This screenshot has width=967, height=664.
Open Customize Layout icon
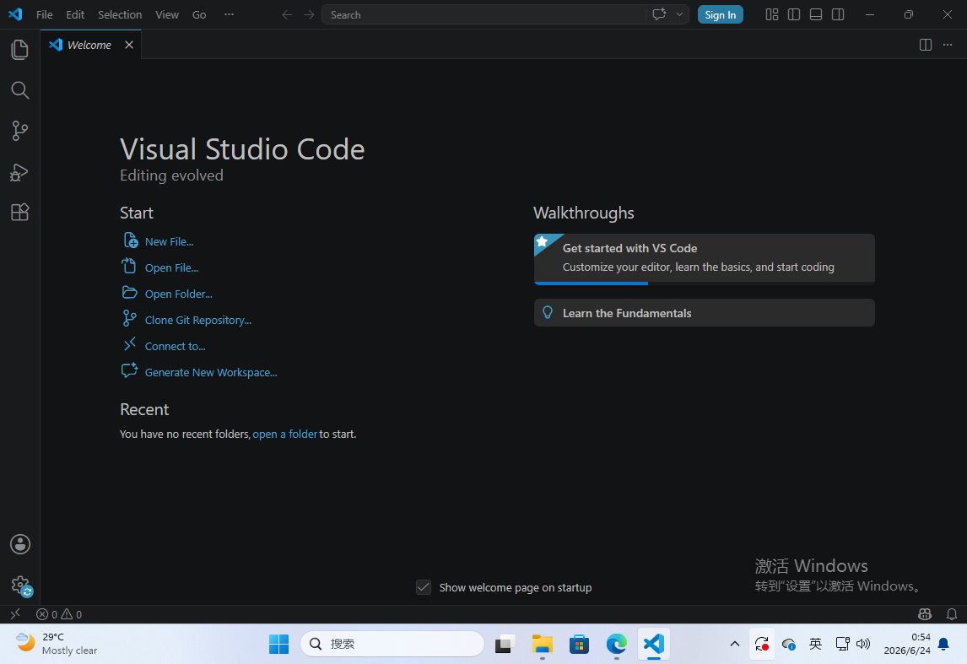771,15
